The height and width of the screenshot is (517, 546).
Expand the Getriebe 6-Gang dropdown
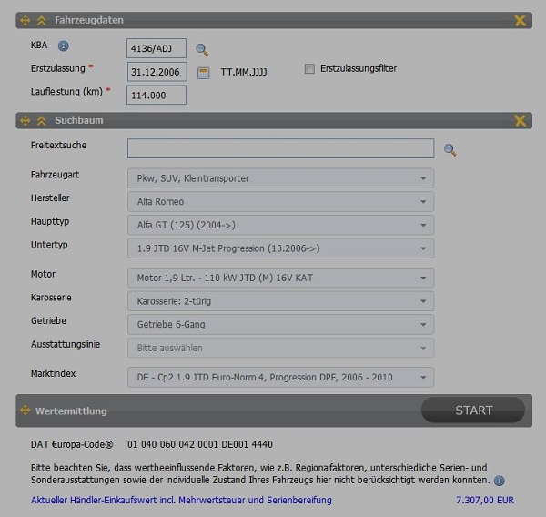280,324
